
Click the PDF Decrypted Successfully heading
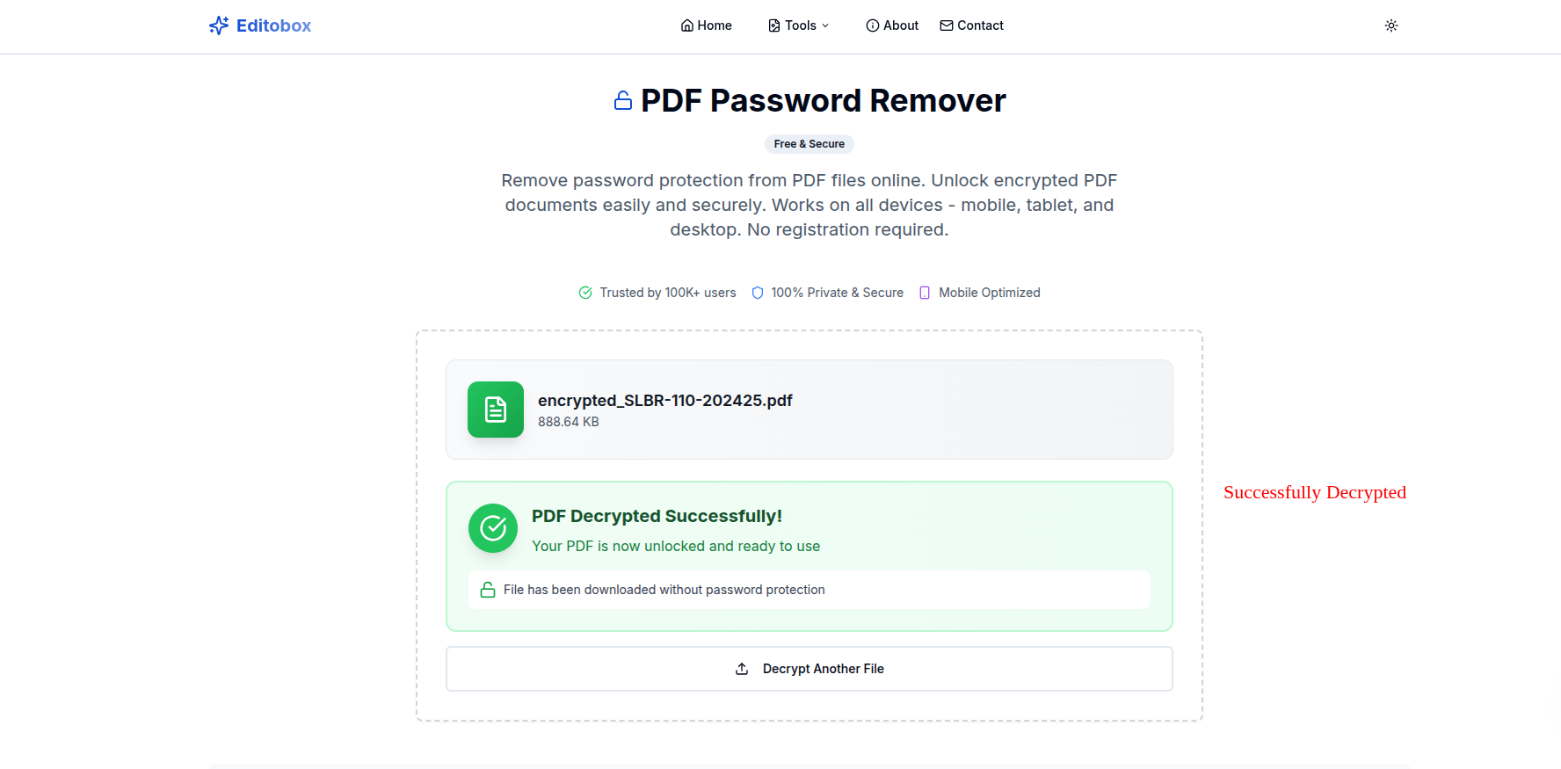[x=657, y=516]
